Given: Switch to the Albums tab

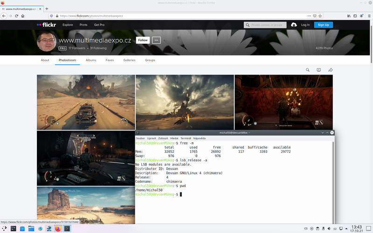Looking at the screenshot, I should pyautogui.click(x=91, y=60).
